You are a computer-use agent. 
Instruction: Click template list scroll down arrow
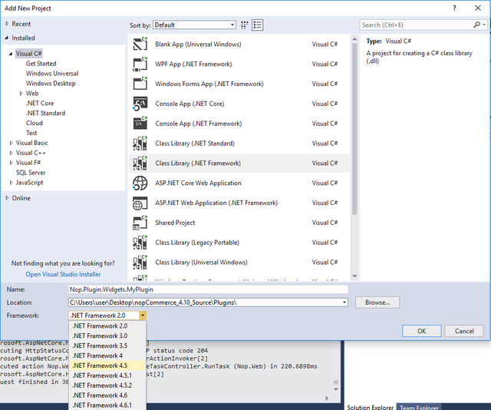click(354, 276)
